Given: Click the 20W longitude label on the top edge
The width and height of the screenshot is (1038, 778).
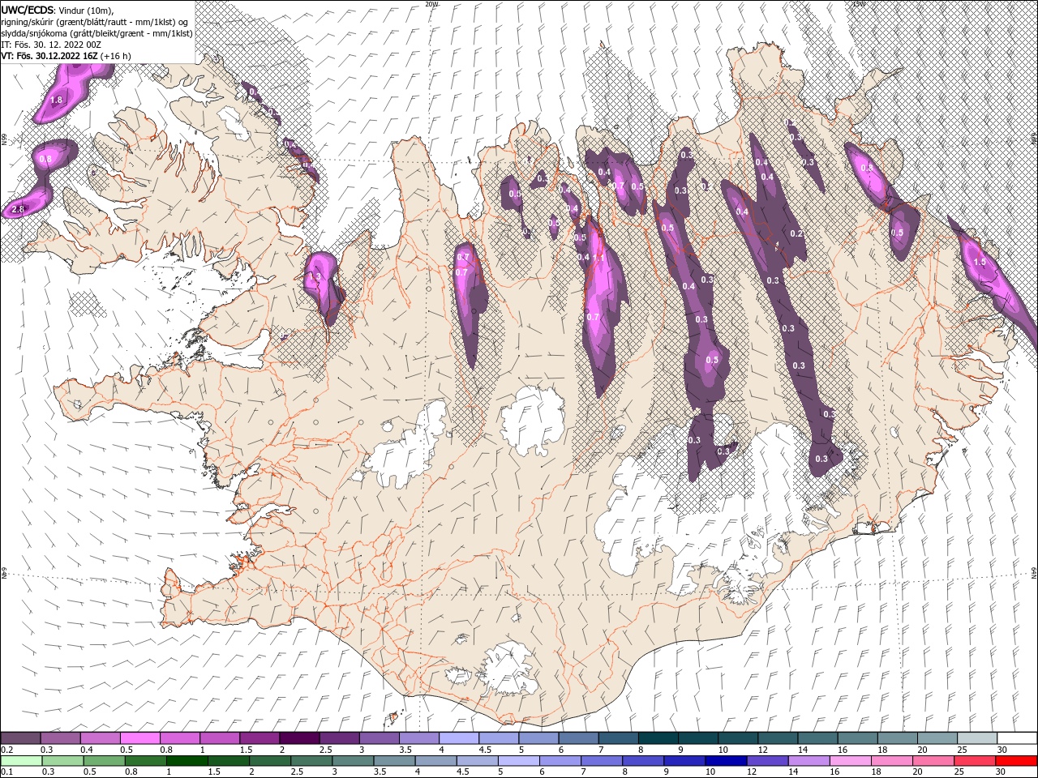Looking at the screenshot, I should pyautogui.click(x=431, y=4).
